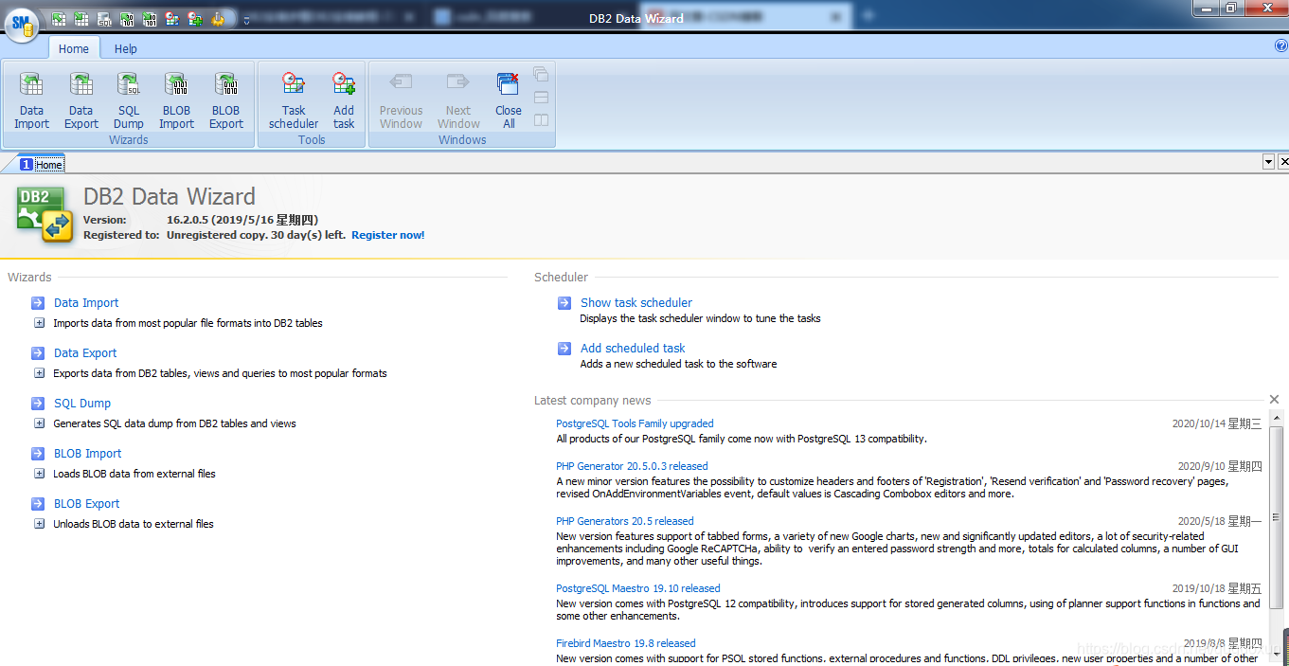This screenshot has width=1289, height=666.
Task: Launch Data Import wizard from ribbon
Action: point(31,100)
